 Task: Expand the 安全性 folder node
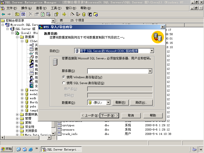coord(17,127)
